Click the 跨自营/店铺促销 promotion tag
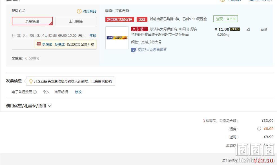Image resolution: width=277 pixels, height=165 pixels. tap(120, 19)
